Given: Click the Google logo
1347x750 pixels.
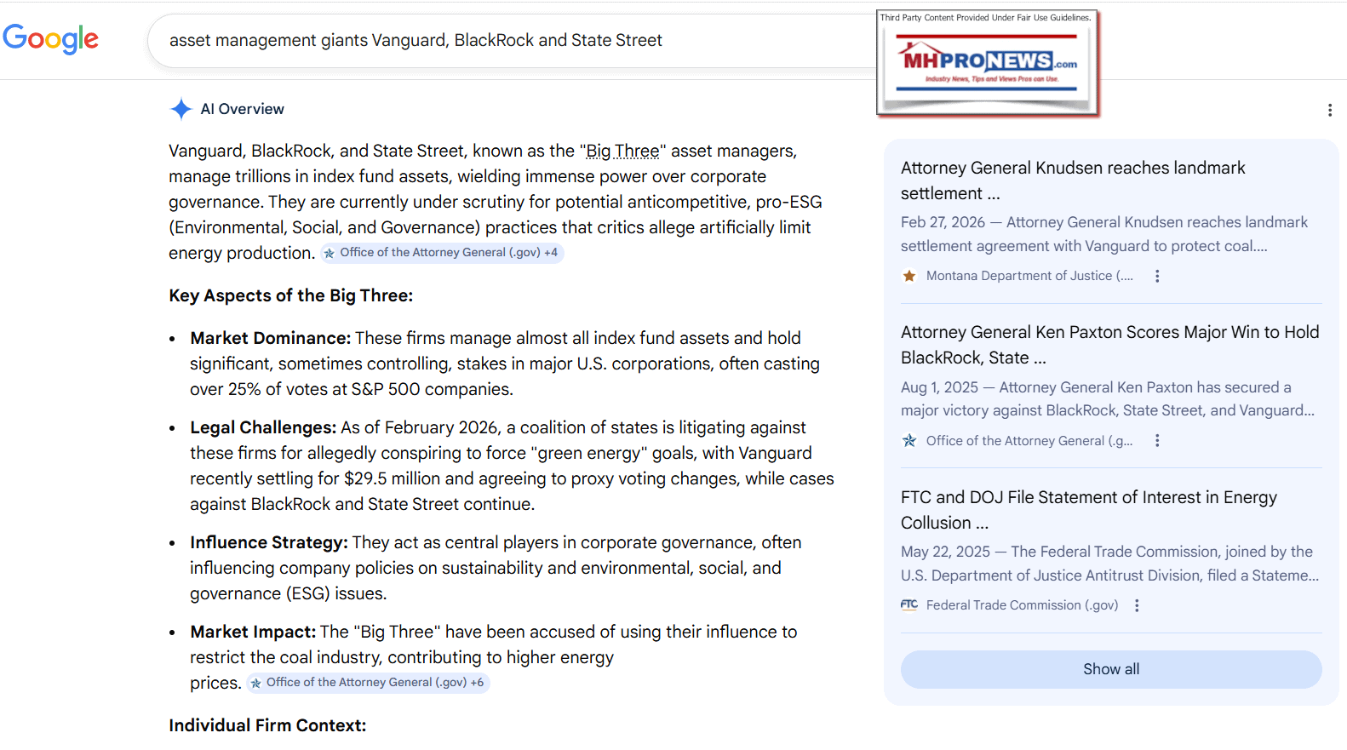Looking at the screenshot, I should coord(51,38).
